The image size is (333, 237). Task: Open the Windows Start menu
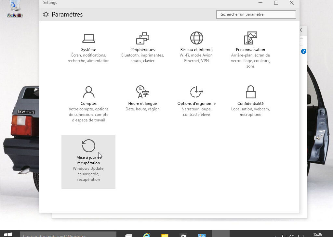(8, 234)
